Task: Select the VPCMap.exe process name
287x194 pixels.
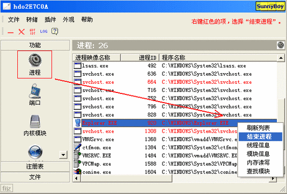Action: [97, 164]
